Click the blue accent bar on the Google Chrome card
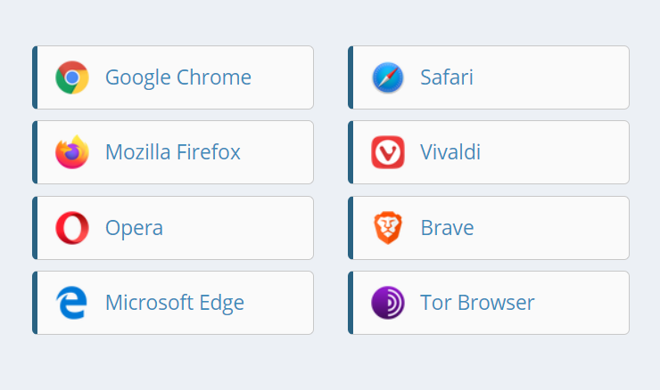Viewport: 660px width, 390px height. click(x=35, y=77)
